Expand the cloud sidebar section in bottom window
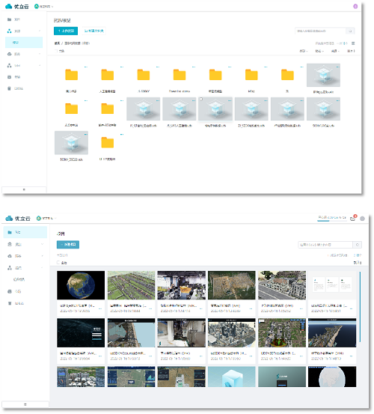 25,256
